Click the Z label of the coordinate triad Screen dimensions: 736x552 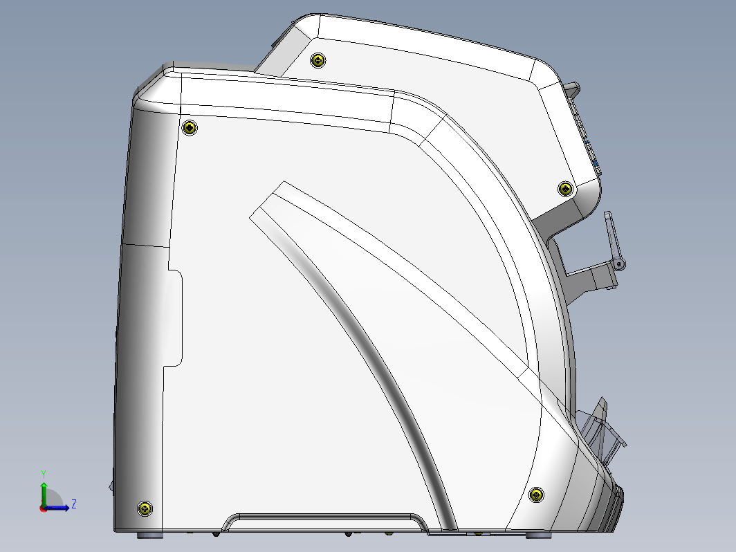[74, 504]
